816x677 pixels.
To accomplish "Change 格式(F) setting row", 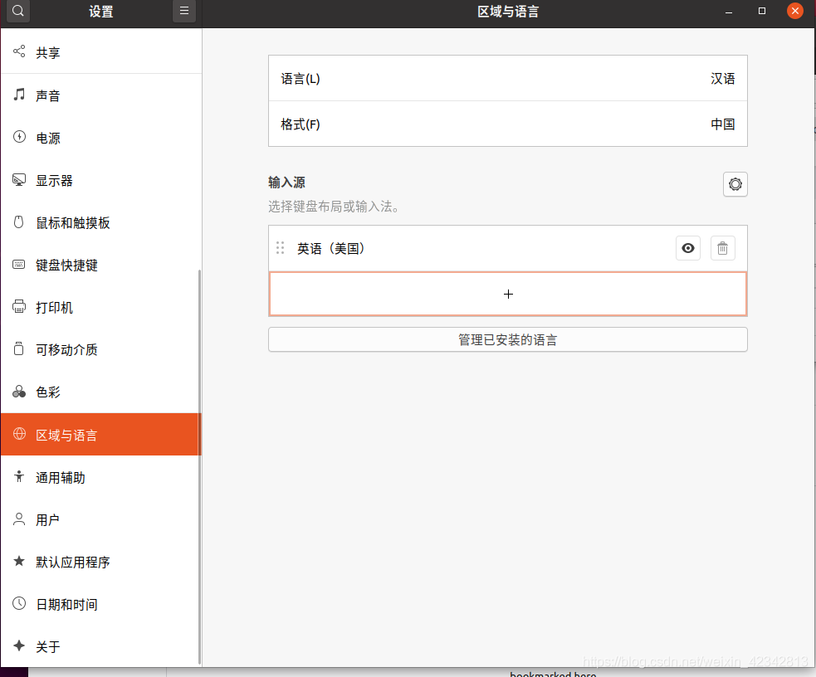I will pos(508,124).
